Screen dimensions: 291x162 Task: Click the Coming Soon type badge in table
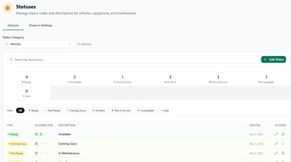[18, 144]
